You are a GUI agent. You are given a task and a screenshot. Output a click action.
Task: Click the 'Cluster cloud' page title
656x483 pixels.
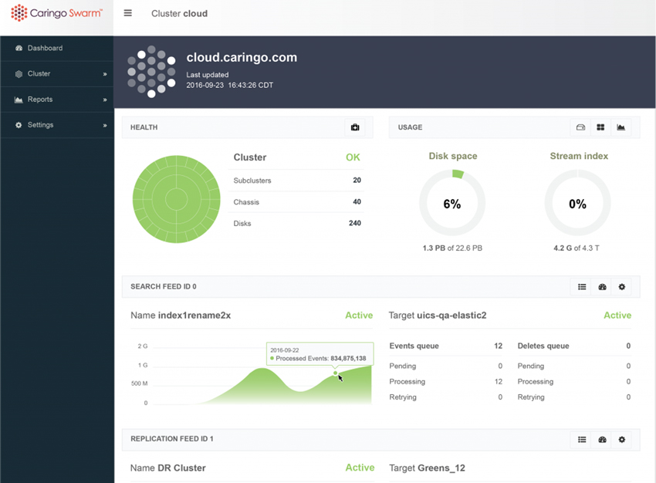pyautogui.click(x=180, y=13)
